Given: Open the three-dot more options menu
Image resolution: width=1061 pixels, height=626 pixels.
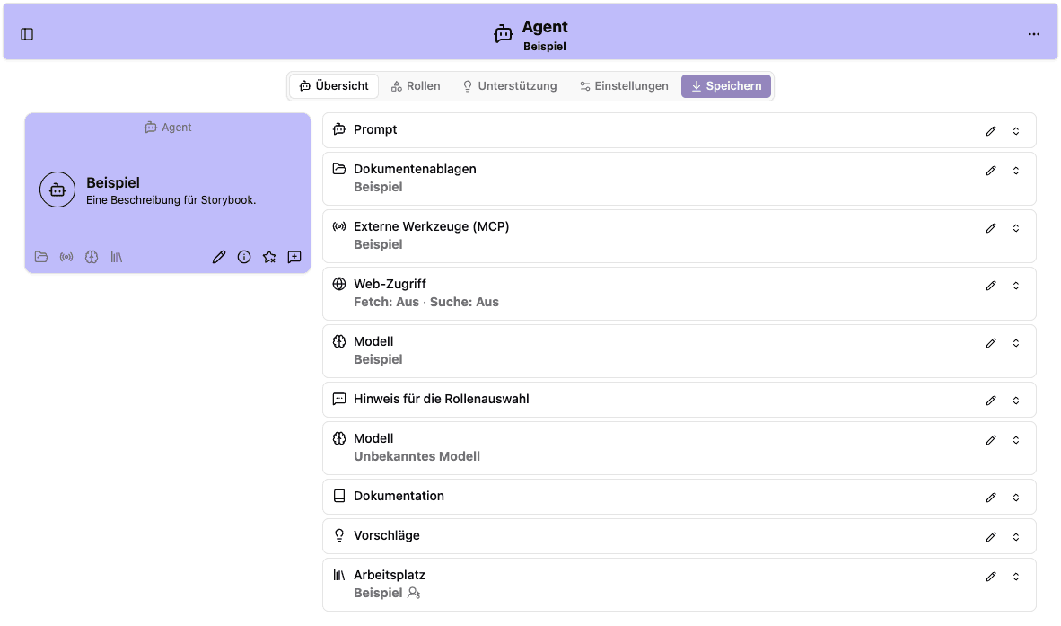Looking at the screenshot, I should (x=1033, y=34).
